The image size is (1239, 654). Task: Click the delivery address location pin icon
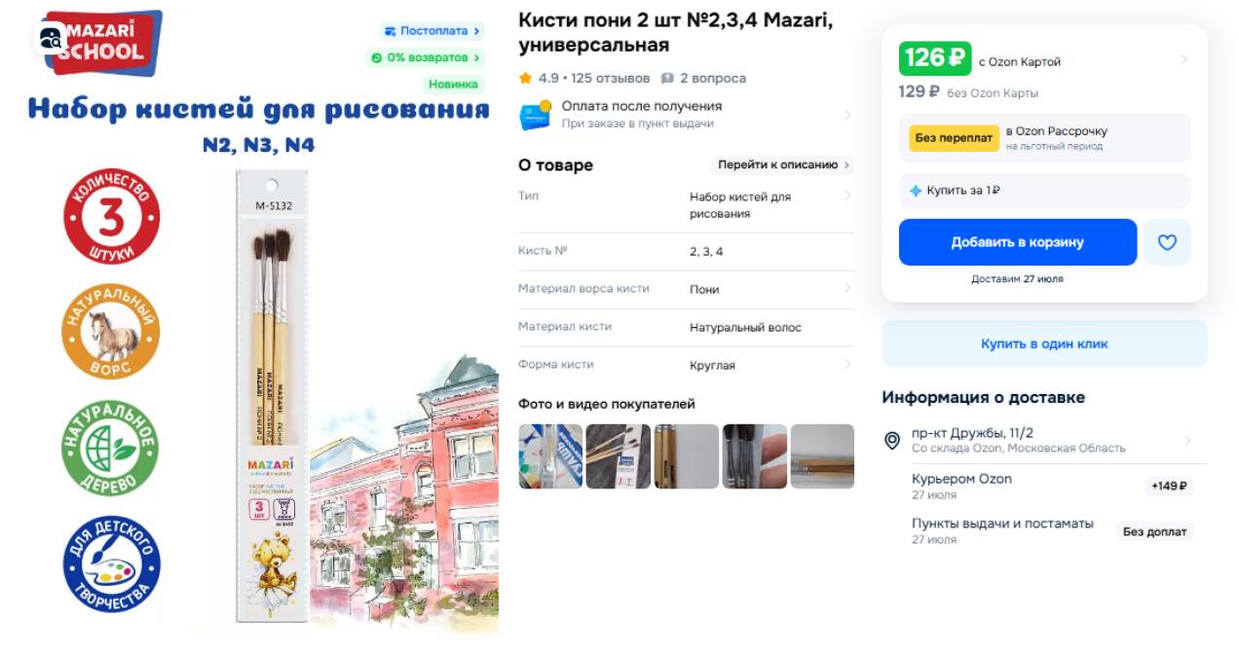coord(891,441)
